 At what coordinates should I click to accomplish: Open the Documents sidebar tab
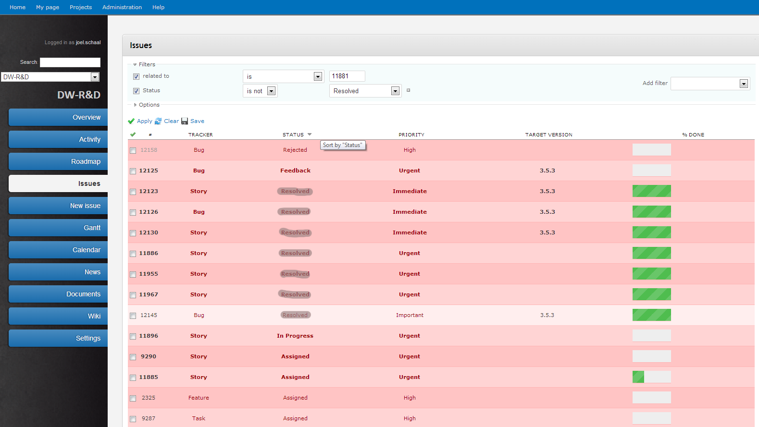(x=58, y=294)
